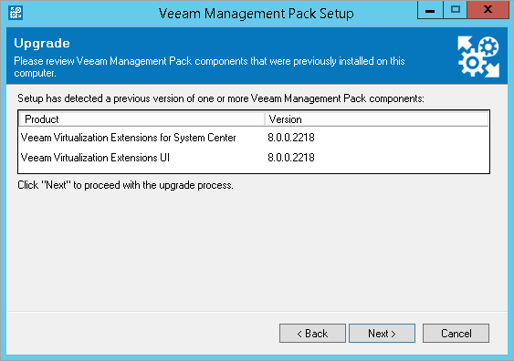This screenshot has width=514, height=361.
Task: Click the Veeam Management Pack Setup title
Action: pyautogui.click(x=257, y=14)
